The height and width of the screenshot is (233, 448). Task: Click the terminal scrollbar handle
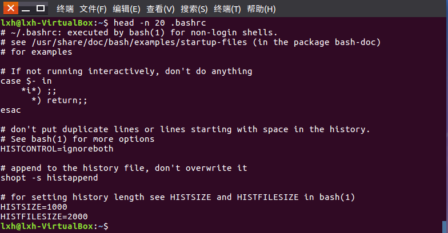444,227
